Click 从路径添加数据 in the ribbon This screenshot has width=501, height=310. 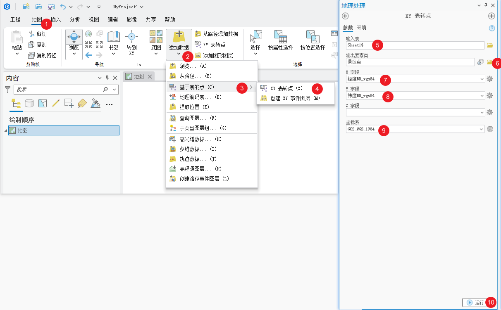click(217, 34)
